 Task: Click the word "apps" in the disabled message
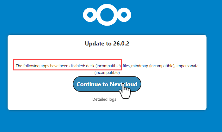click(x=44, y=66)
